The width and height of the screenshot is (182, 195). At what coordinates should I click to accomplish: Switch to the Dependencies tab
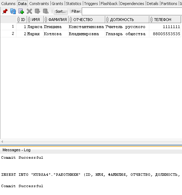(x=132, y=4)
